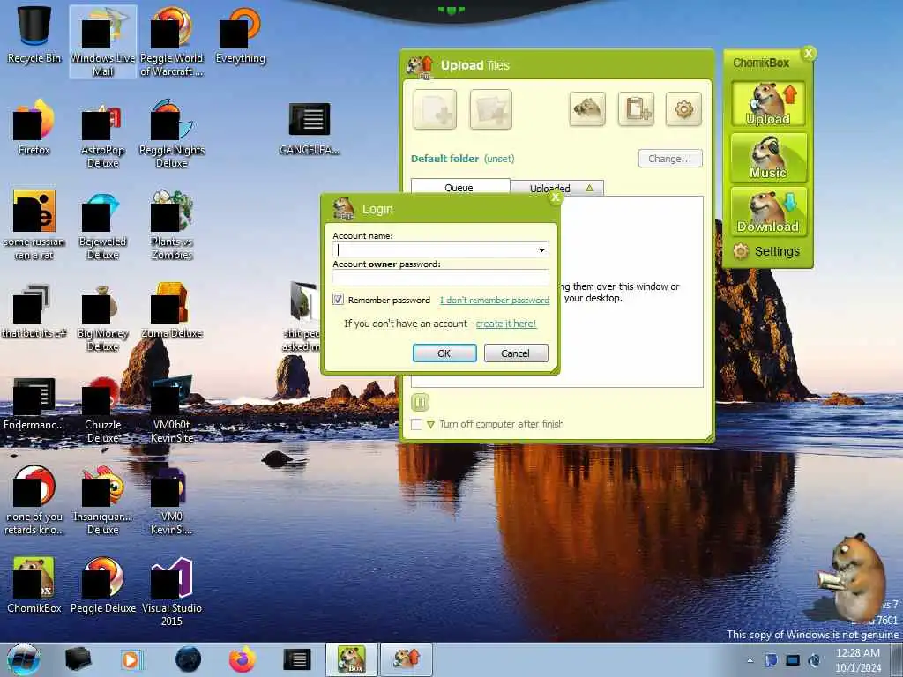Open Firefox from the taskbar
Viewport: 903px width, 677px height.
tap(243, 659)
